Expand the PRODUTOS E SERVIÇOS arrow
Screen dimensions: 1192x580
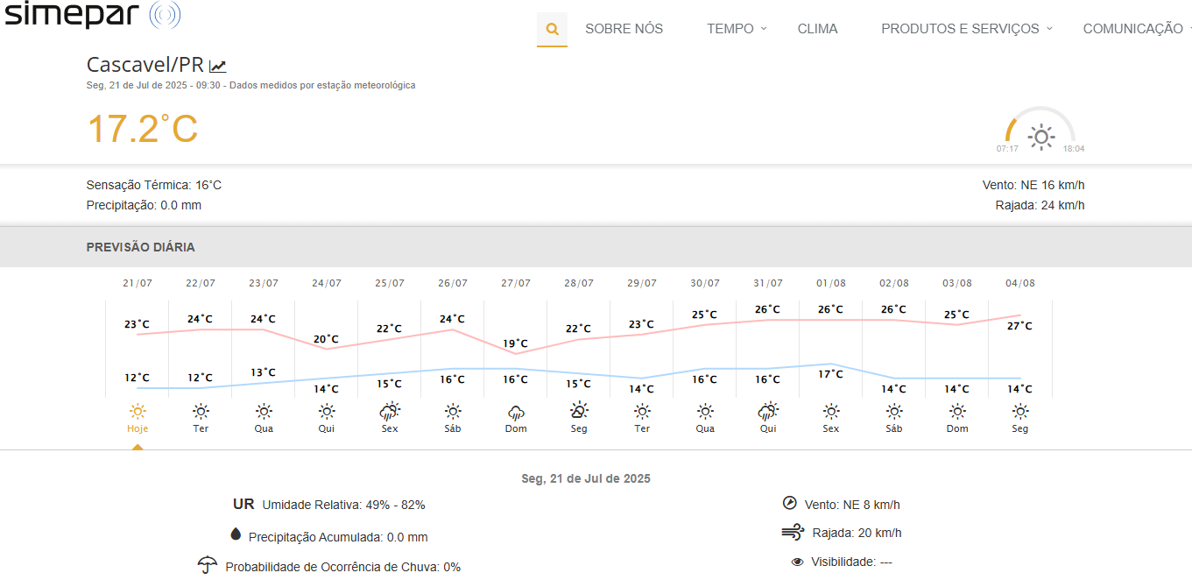(x=1049, y=28)
